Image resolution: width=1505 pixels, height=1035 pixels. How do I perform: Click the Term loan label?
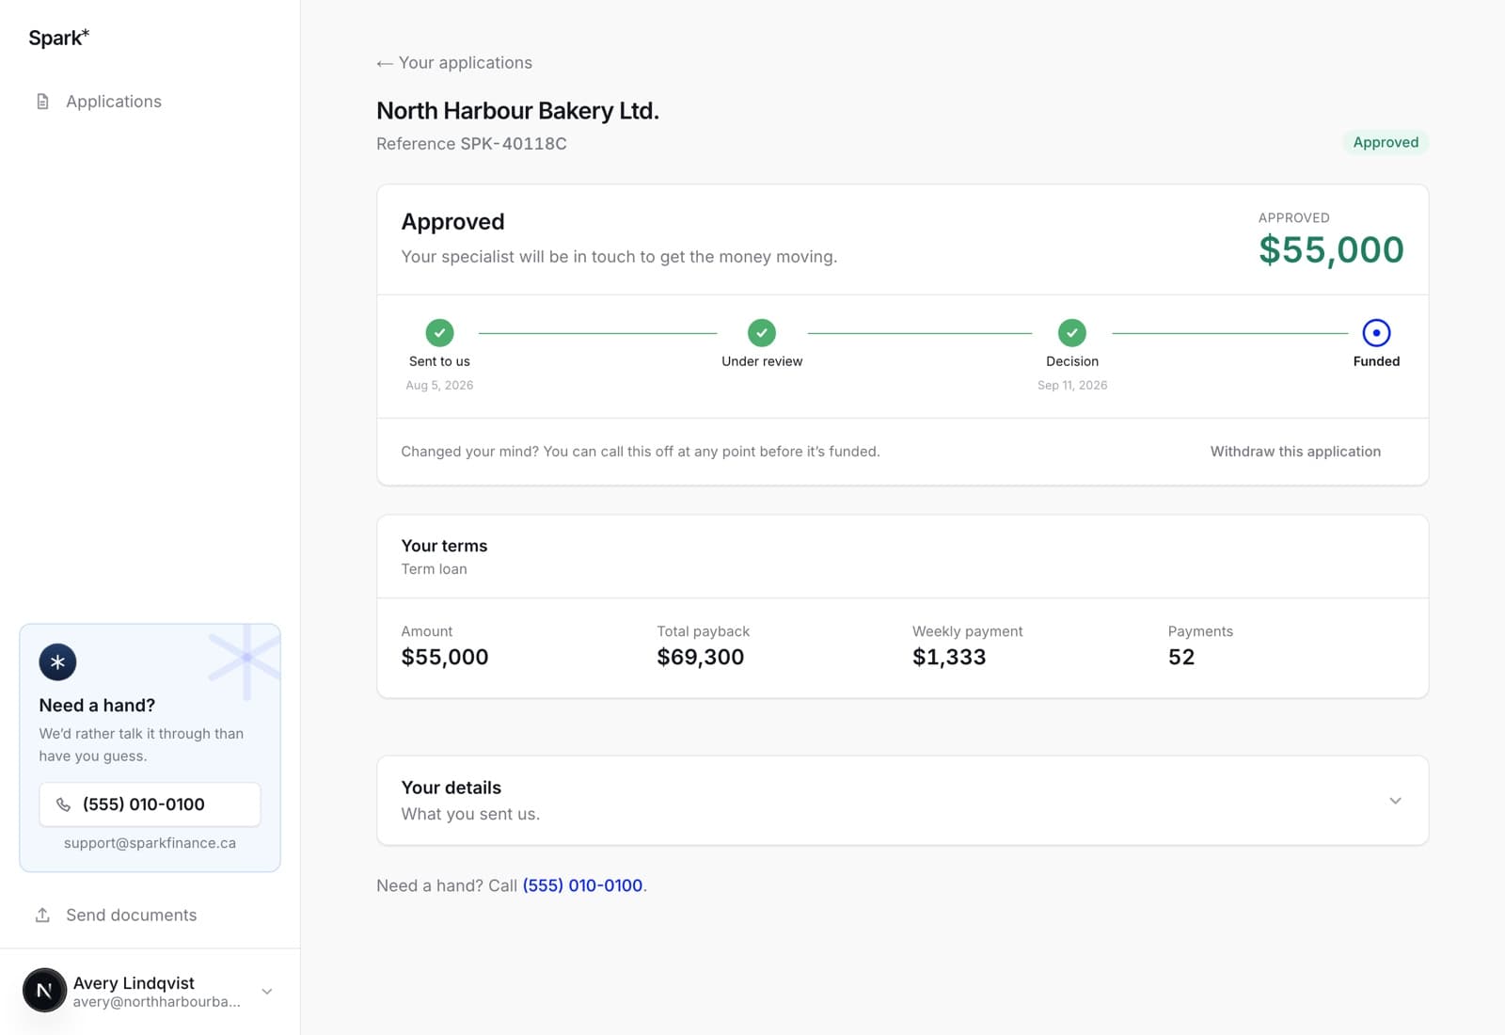tap(434, 569)
